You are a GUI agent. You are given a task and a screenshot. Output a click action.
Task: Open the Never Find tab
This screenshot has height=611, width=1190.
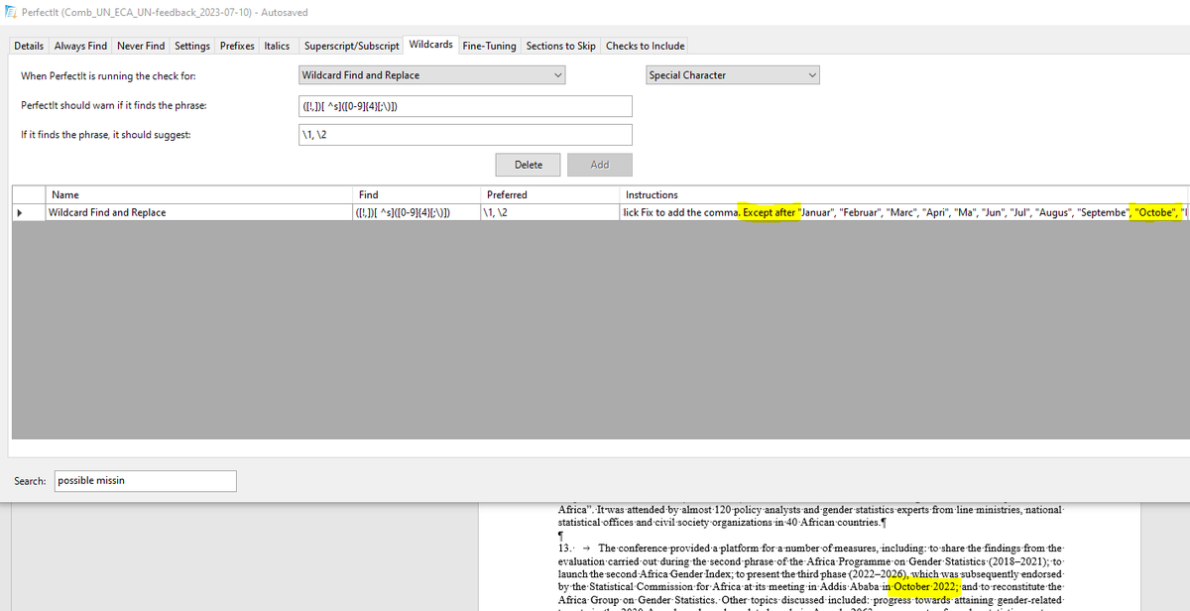point(142,46)
